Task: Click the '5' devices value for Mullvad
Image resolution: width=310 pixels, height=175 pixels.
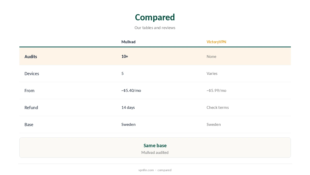Action: 122,73
